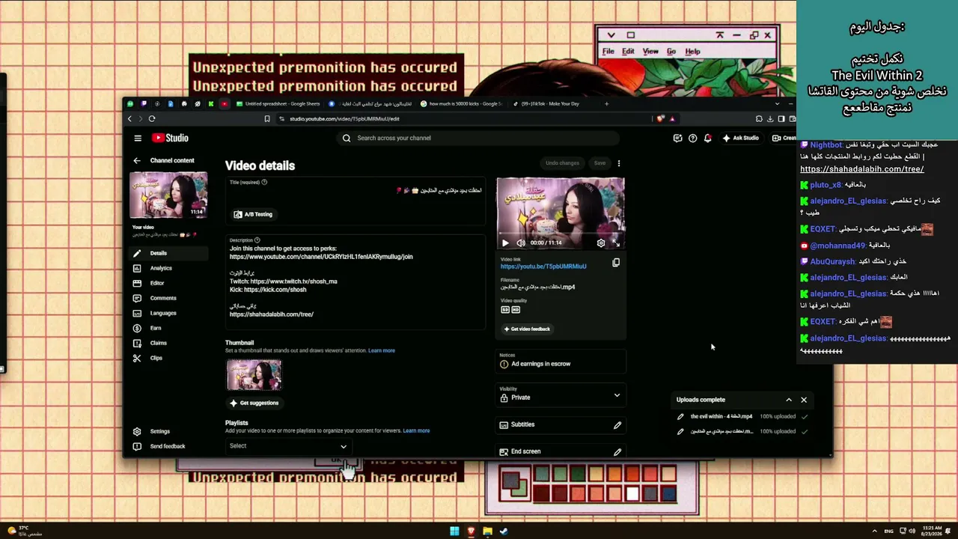Open video player settings gear

(x=600, y=243)
